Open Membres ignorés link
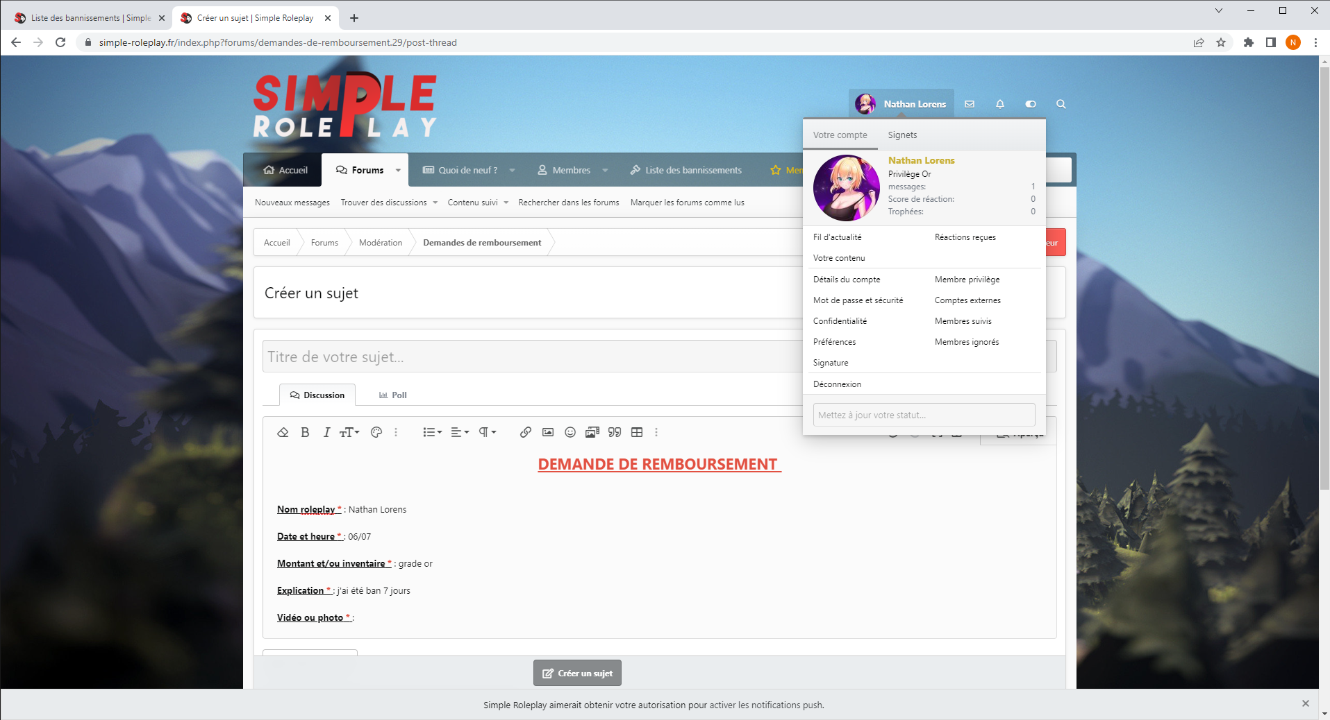Viewport: 1330px width, 720px height. (967, 342)
